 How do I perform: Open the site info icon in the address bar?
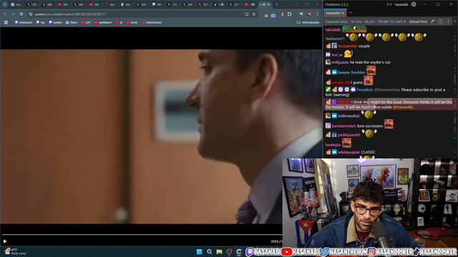tap(31, 14)
